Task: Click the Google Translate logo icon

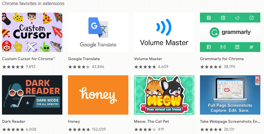Action: tap(98, 28)
